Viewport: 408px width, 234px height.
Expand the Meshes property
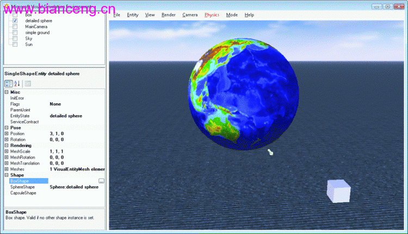point(7,169)
